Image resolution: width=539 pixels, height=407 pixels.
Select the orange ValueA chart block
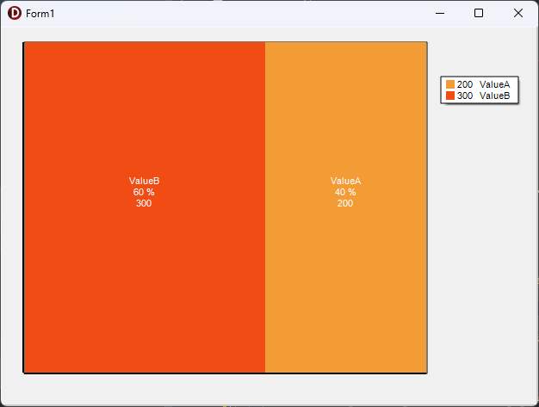point(346,207)
